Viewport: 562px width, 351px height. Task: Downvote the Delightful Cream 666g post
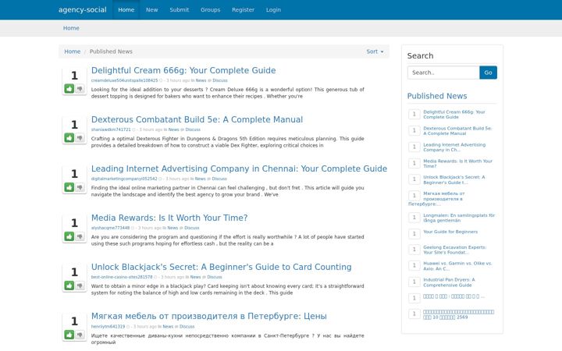pos(80,88)
